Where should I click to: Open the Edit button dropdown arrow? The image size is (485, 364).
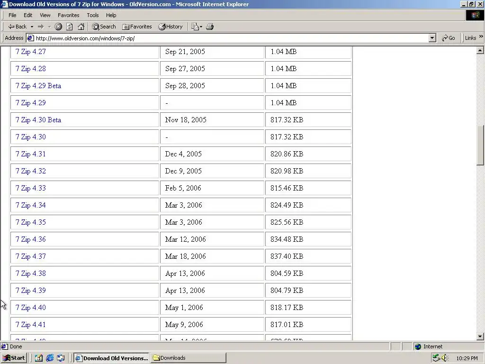click(x=201, y=27)
